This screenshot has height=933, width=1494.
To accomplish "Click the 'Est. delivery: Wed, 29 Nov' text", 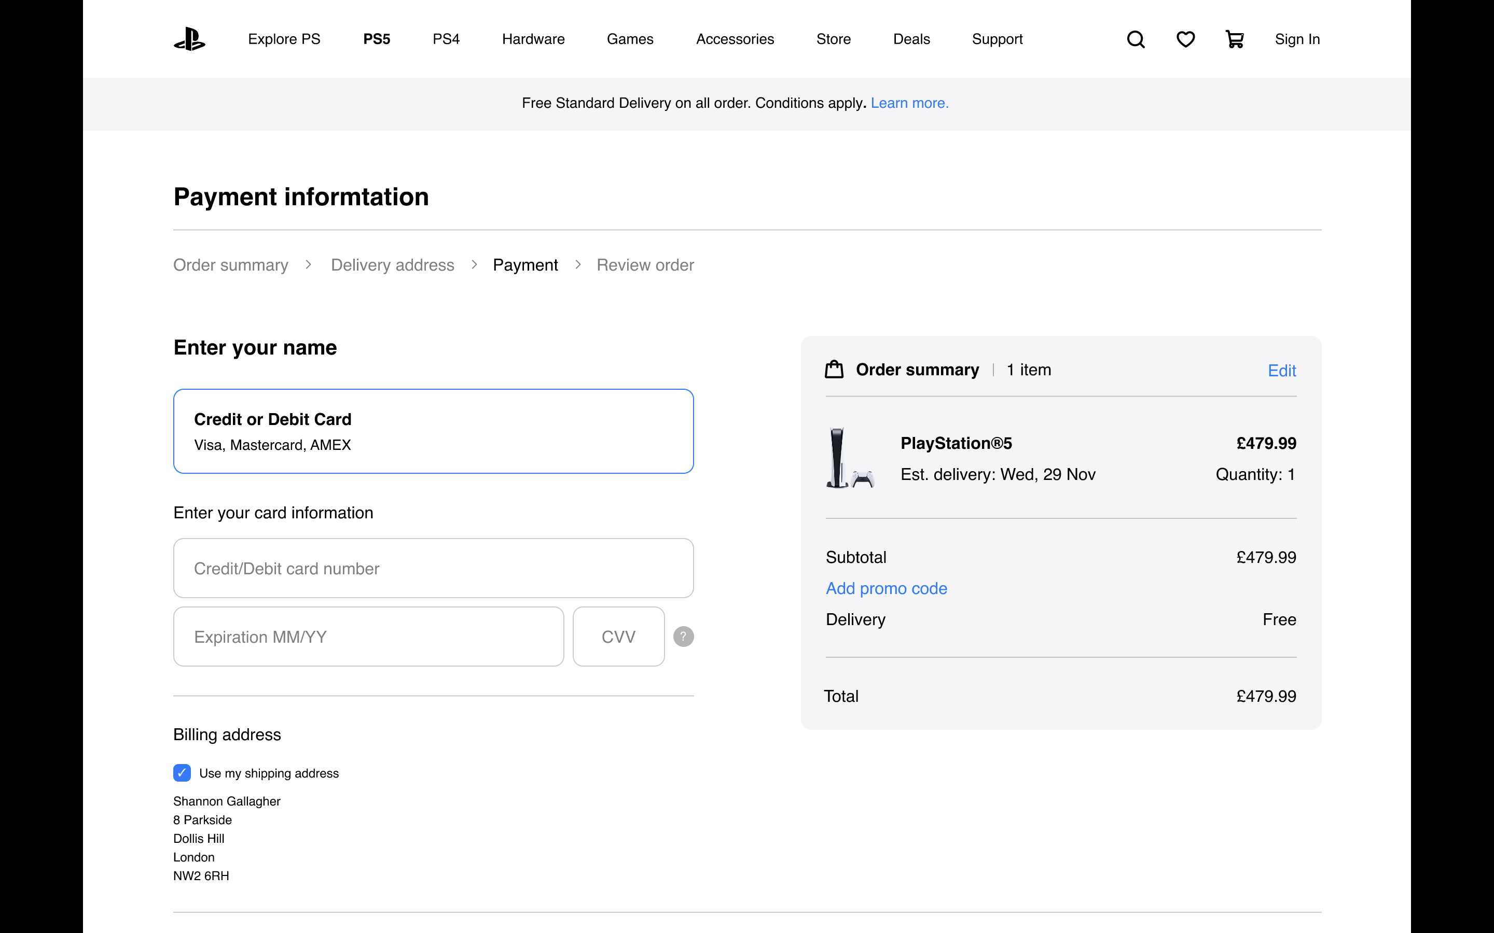I will (998, 474).
